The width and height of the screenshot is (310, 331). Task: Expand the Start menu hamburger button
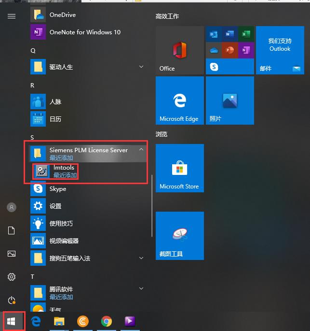[12, 16]
